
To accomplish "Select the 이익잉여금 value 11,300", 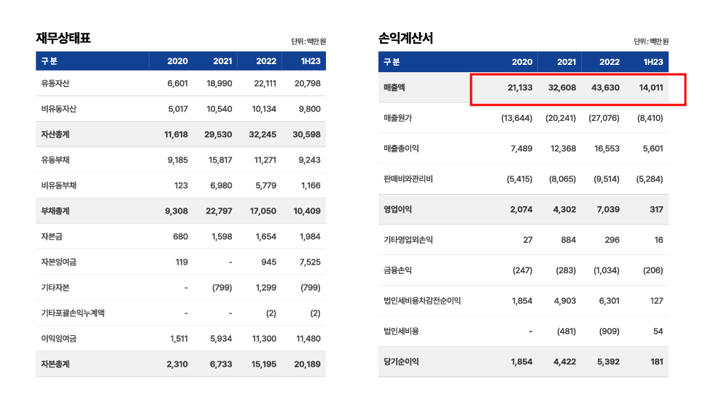I will pos(264,338).
